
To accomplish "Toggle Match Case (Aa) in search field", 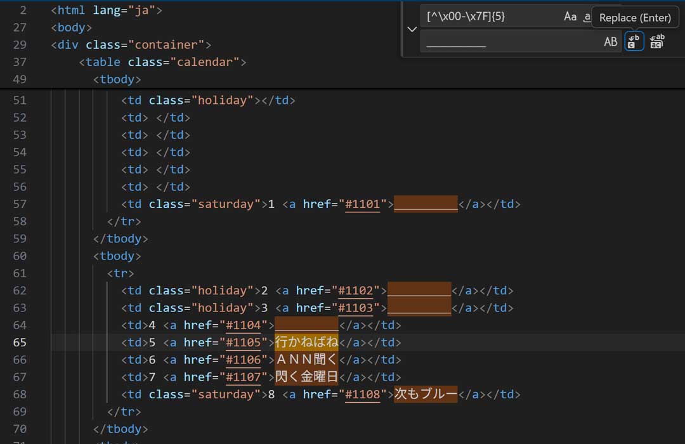I will point(570,17).
